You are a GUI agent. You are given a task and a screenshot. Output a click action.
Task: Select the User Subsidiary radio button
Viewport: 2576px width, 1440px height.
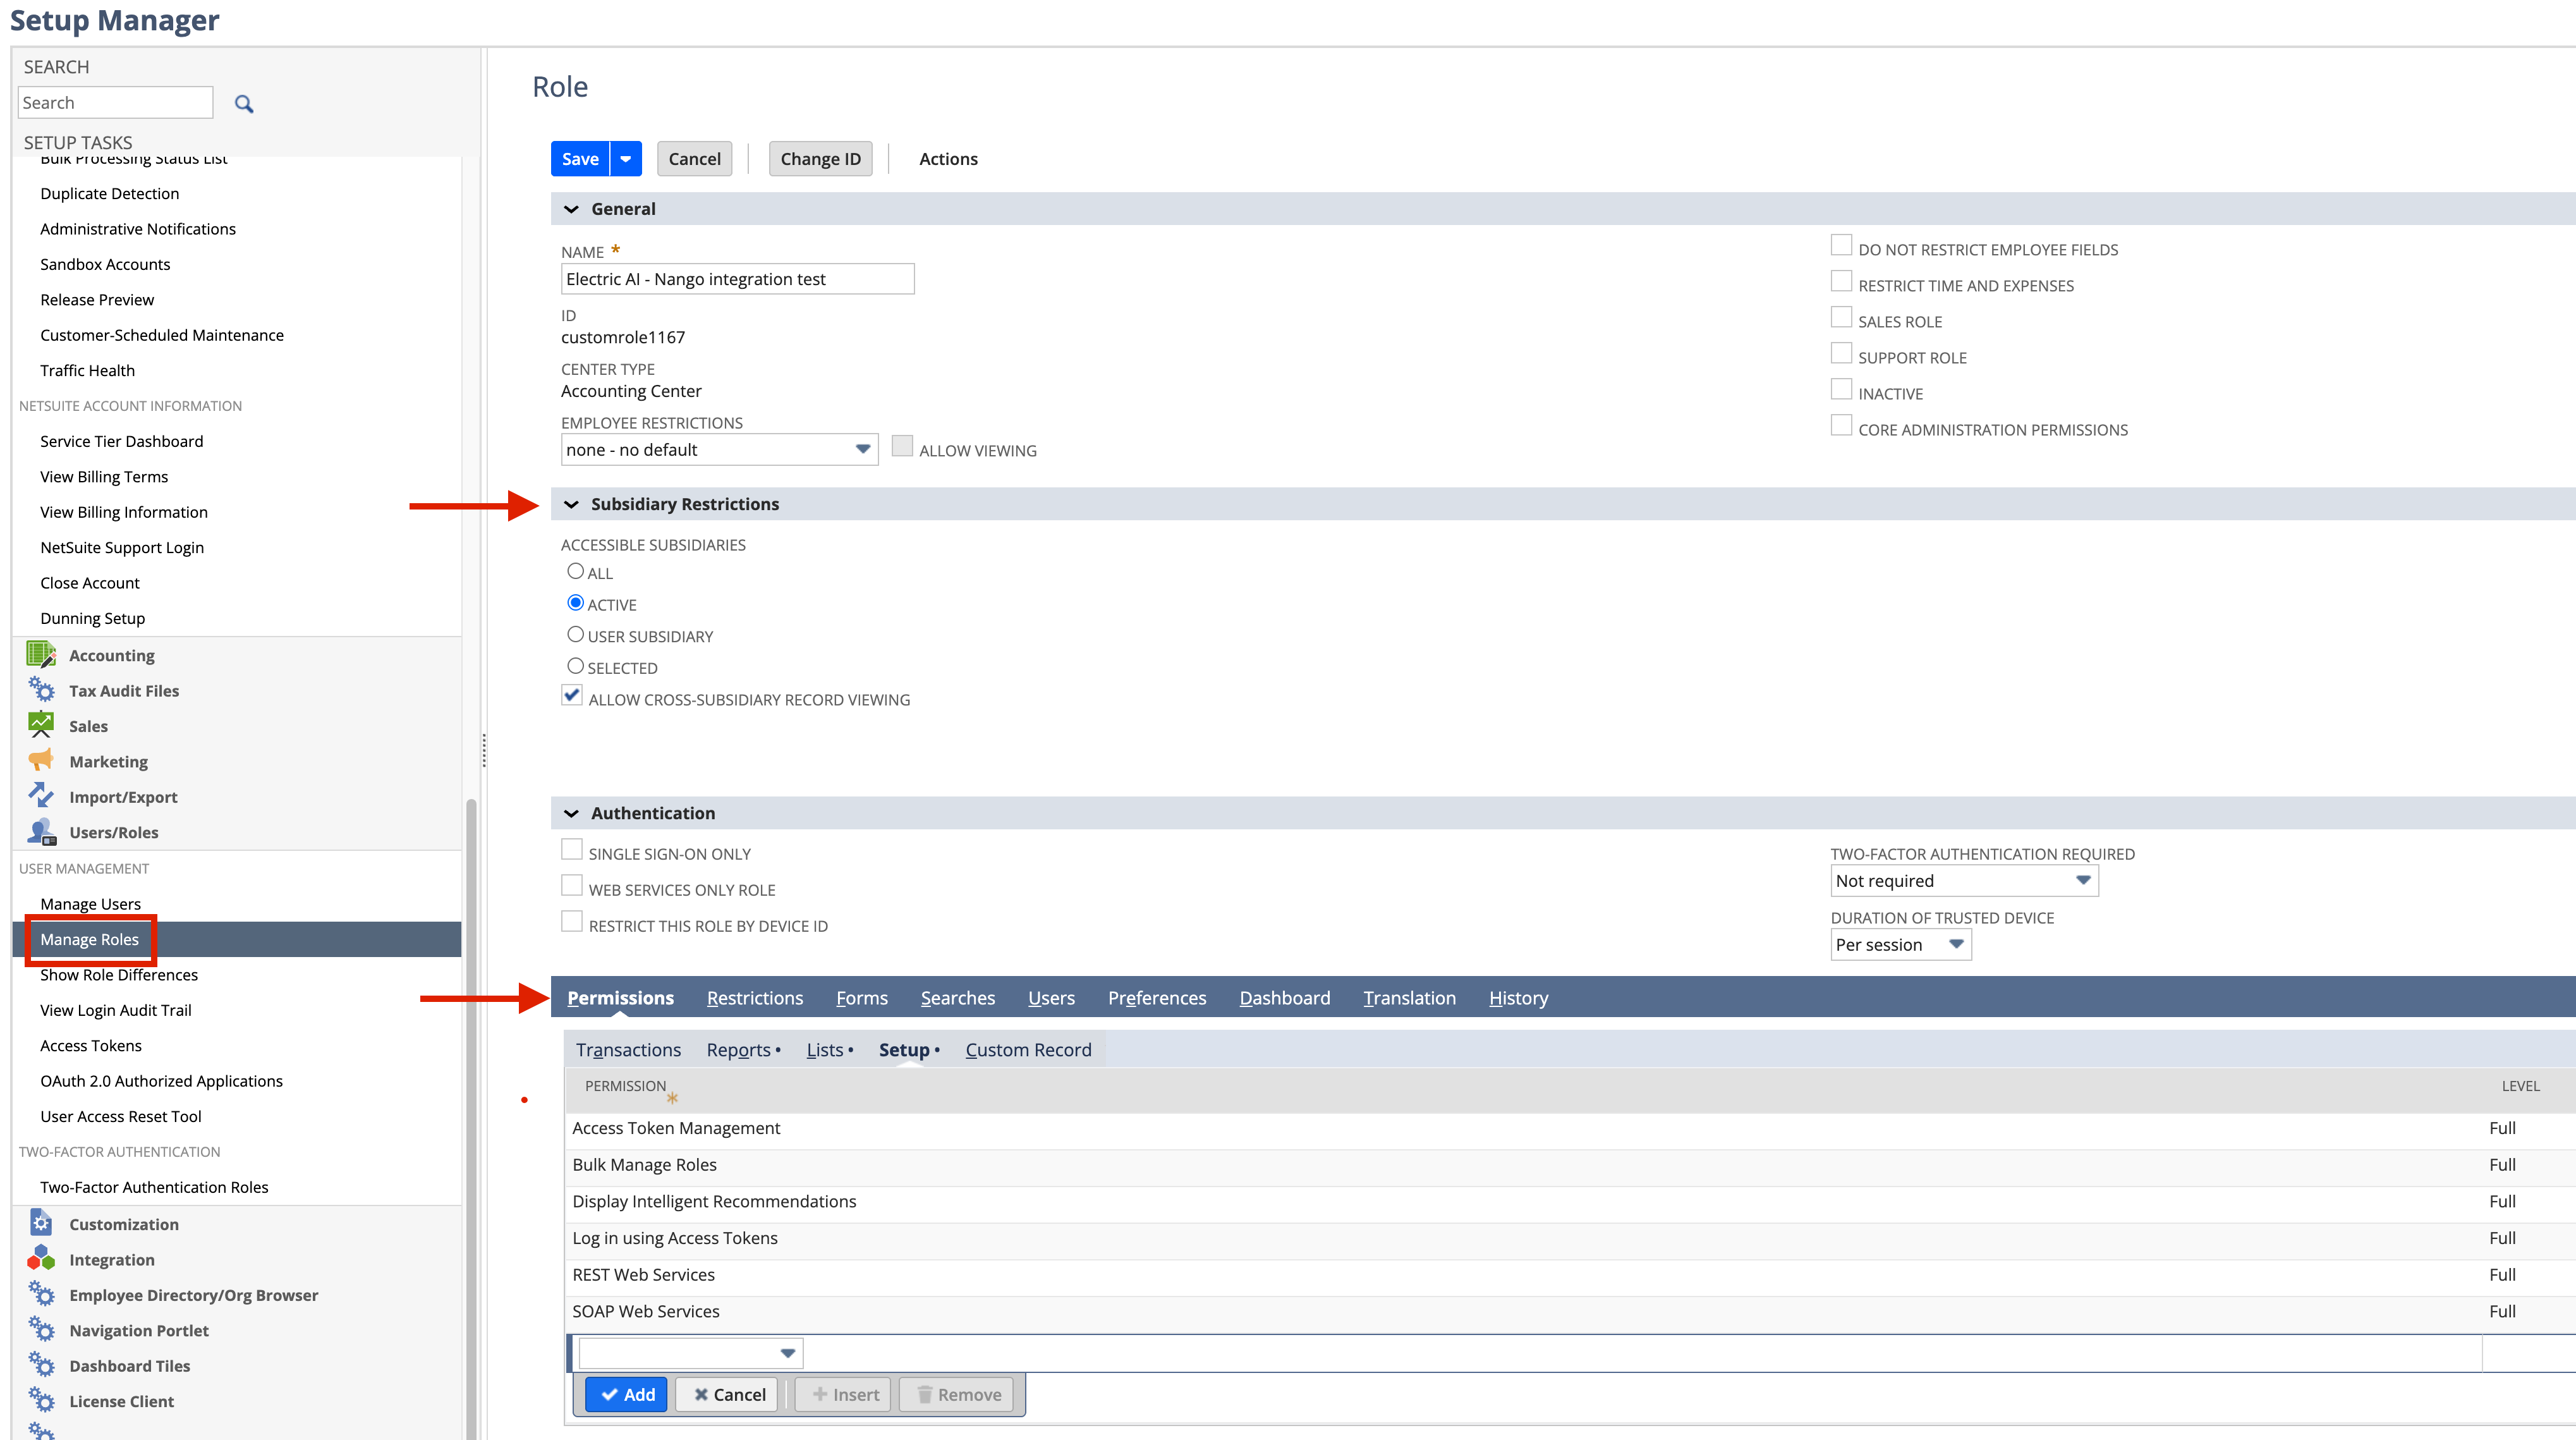coord(575,634)
